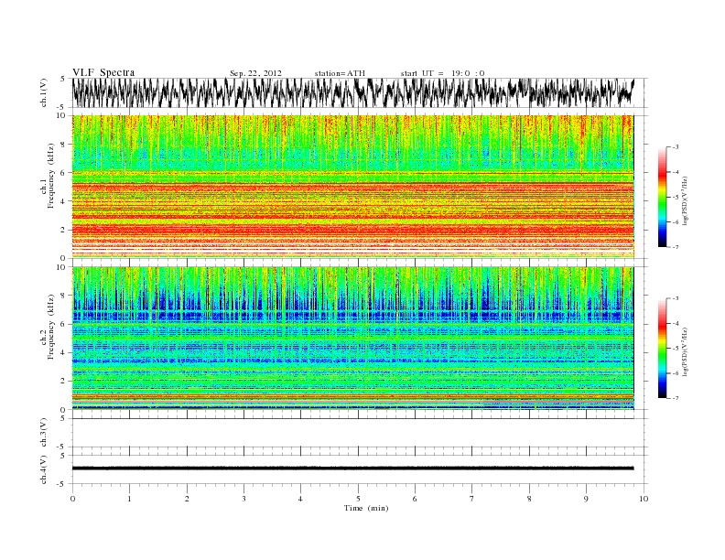Click the time axis tick label '9'
725x560 pixels.
(587, 499)
